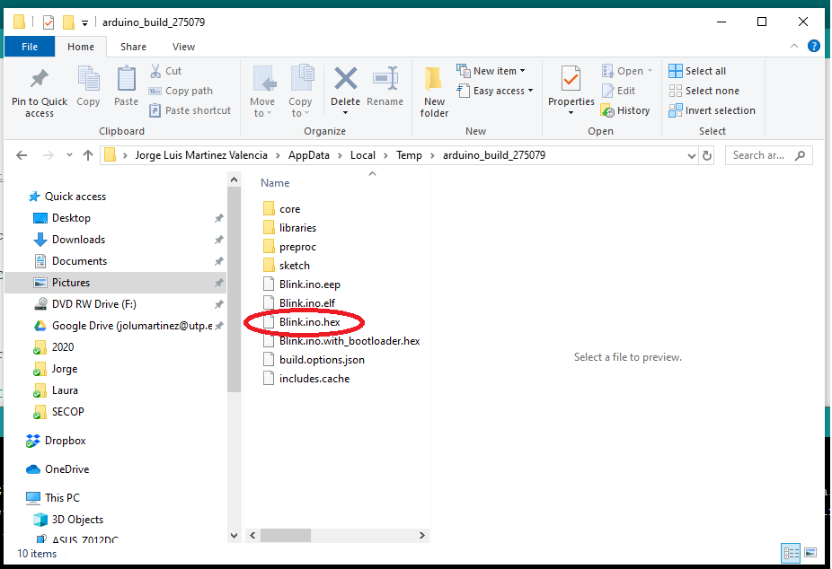Switch to large icons view in status bar
The width and height of the screenshot is (832, 569).
pos(810,553)
